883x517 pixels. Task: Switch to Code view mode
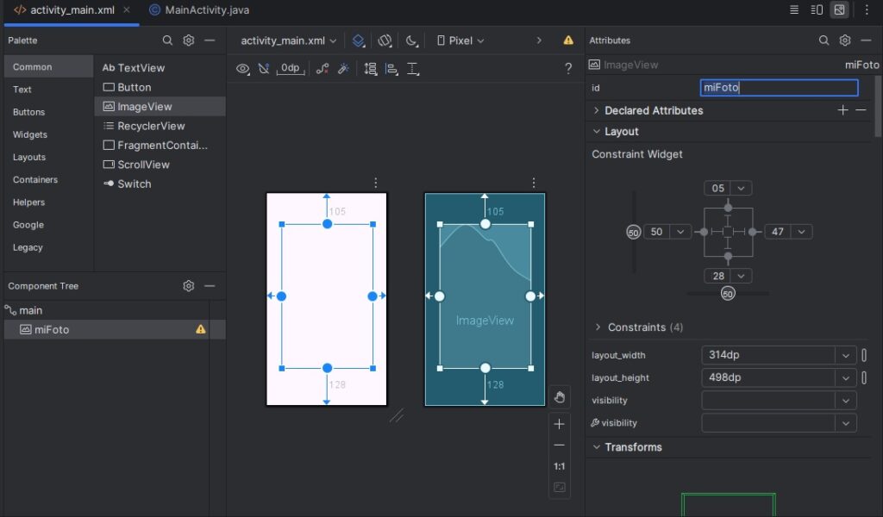[x=794, y=10]
